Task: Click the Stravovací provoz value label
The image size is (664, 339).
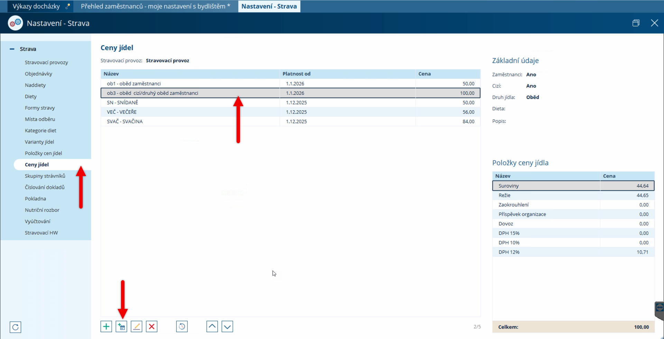Action: 167,61
